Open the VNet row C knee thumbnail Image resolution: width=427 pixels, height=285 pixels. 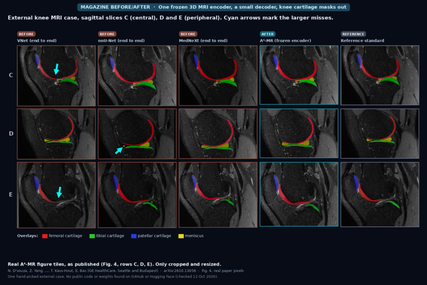tap(56, 76)
